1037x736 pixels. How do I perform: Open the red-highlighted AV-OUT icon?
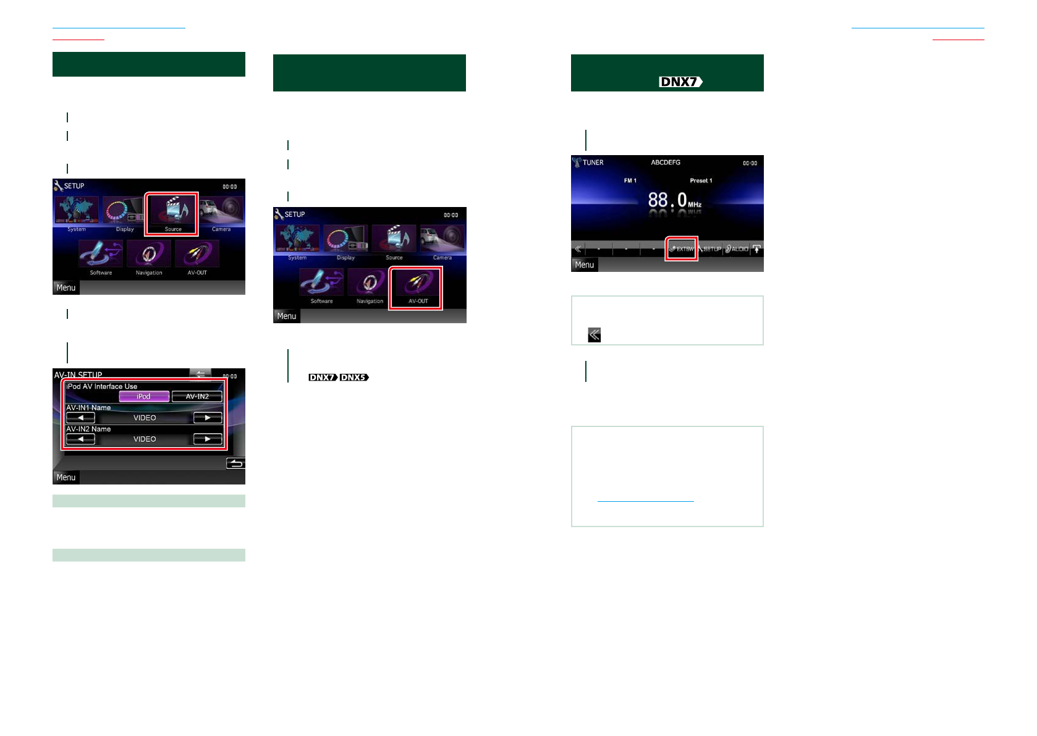[x=416, y=287]
